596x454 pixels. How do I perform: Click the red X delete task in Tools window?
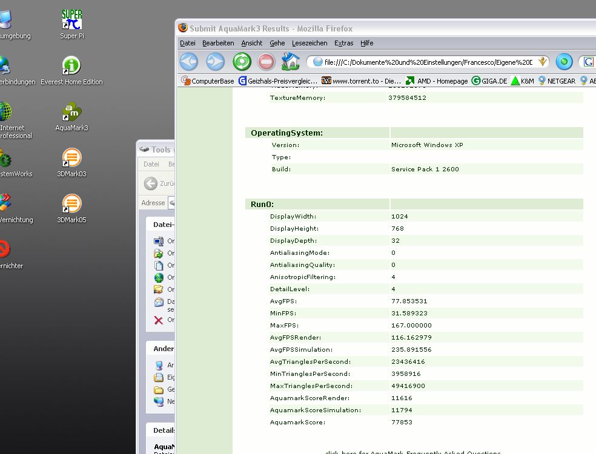(x=159, y=320)
